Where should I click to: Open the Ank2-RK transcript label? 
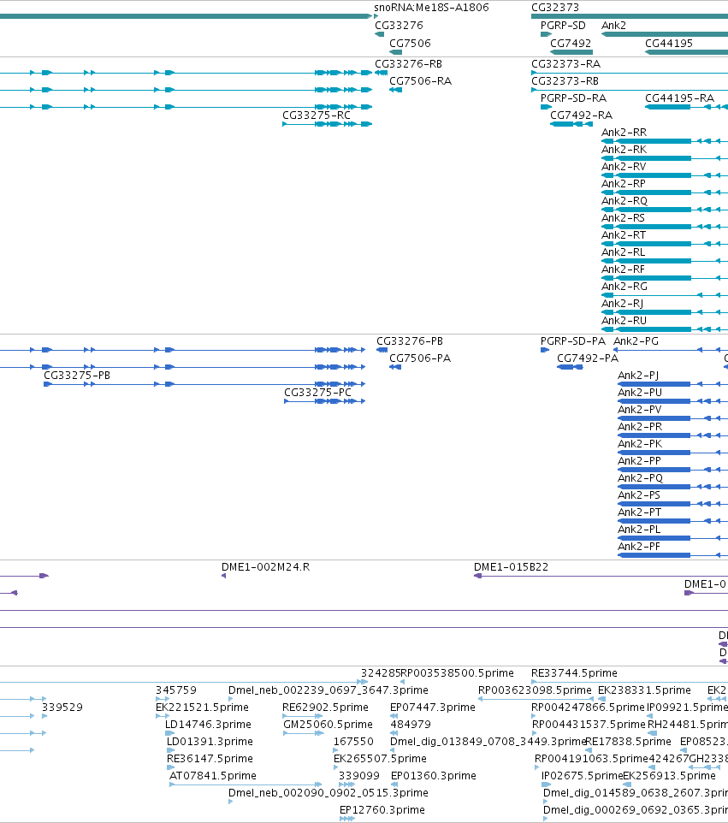click(x=624, y=150)
